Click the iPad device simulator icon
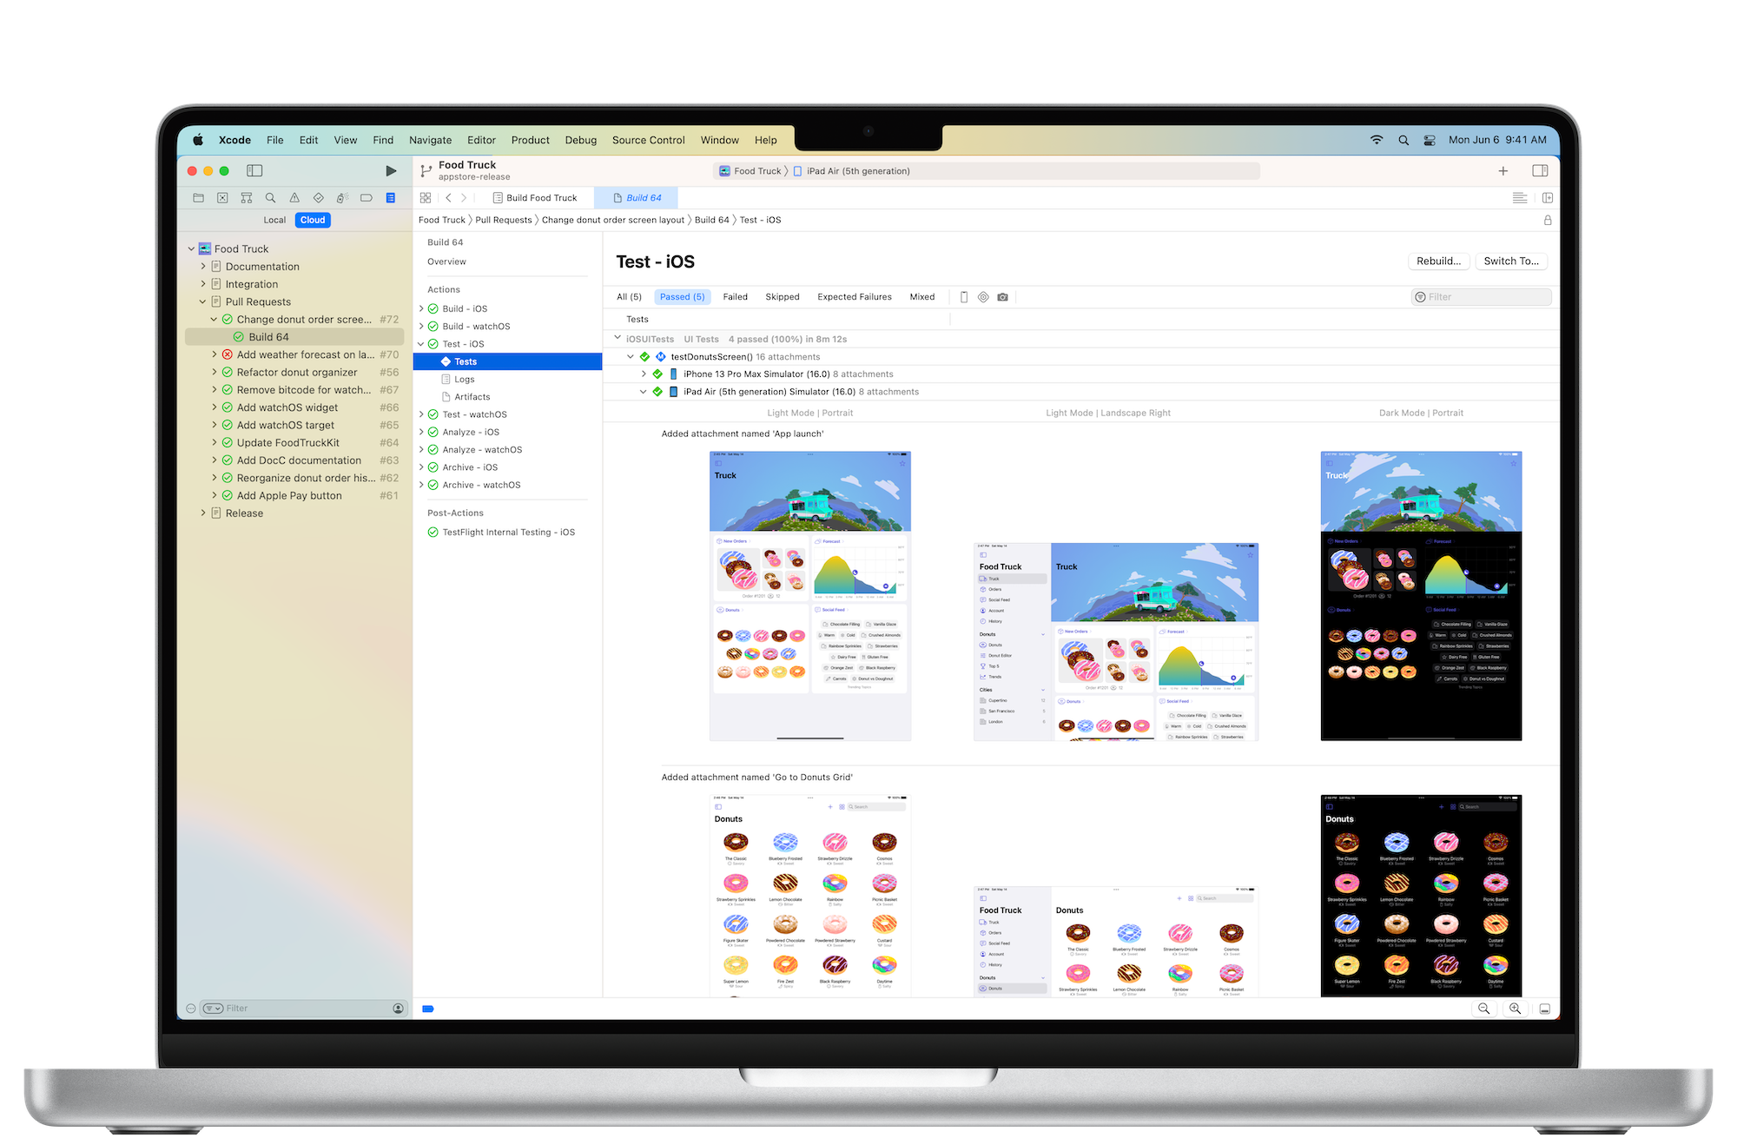 point(673,391)
